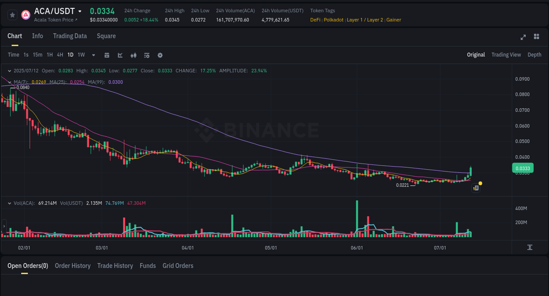This screenshot has width=549, height=296.
Task: Select the Order History tab
Action: (x=72, y=266)
